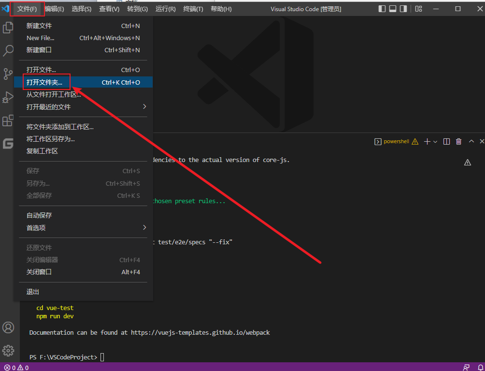Viewport: 485px width, 371px height.
Task: Click 'cd vue-test' text in terminal
Action: 55,308
